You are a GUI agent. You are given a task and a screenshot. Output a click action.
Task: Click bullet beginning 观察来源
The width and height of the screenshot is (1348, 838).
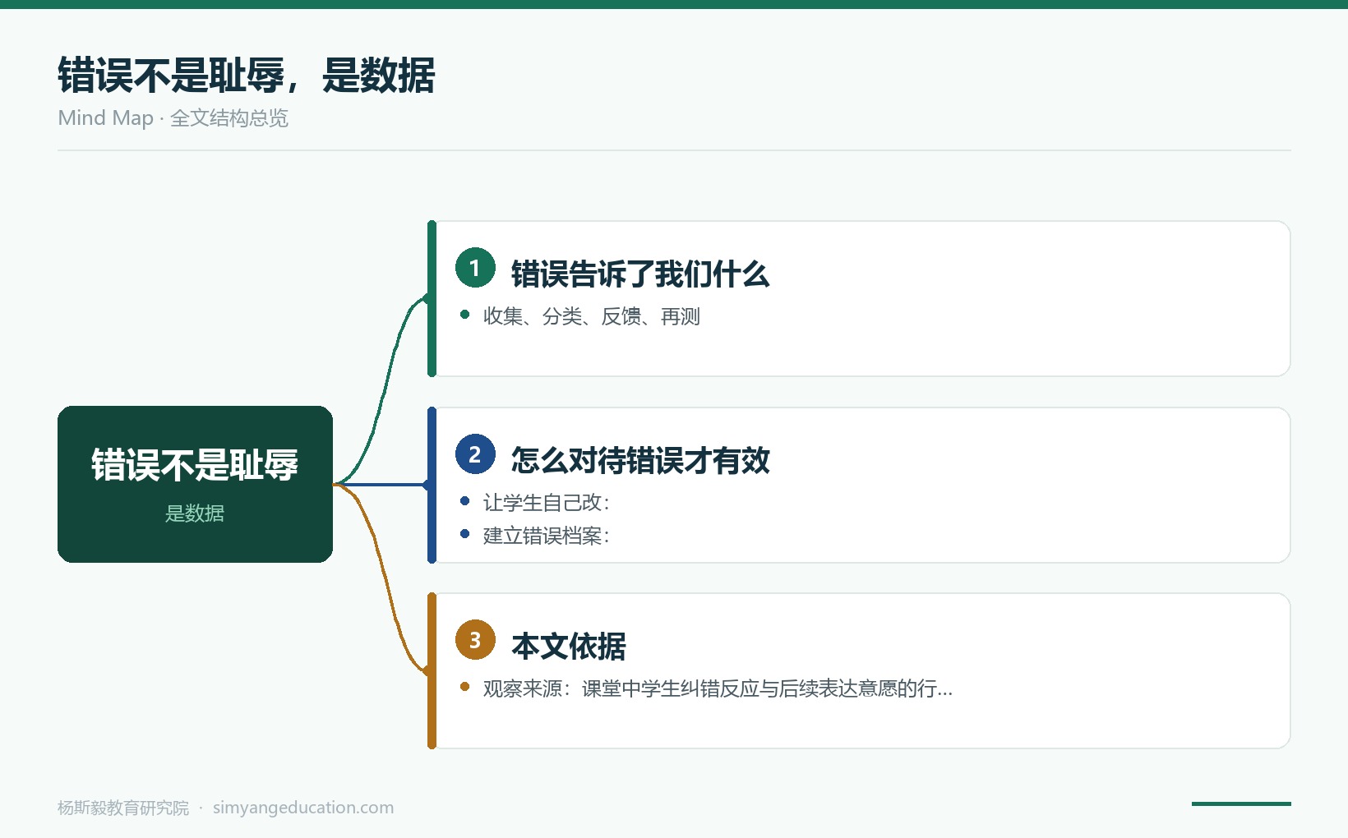[718, 688]
